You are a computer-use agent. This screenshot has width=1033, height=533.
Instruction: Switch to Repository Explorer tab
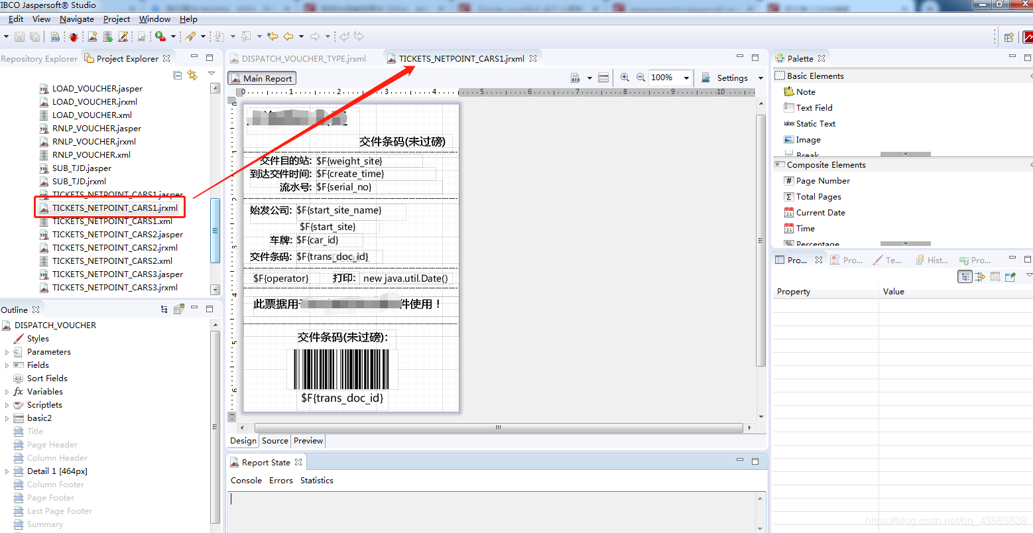point(39,58)
